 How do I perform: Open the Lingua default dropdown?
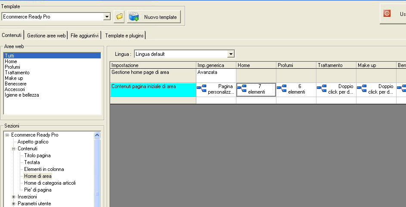230,54
